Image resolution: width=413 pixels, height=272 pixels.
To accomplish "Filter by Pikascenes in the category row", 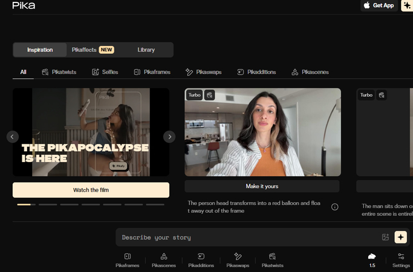I will 310,72.
